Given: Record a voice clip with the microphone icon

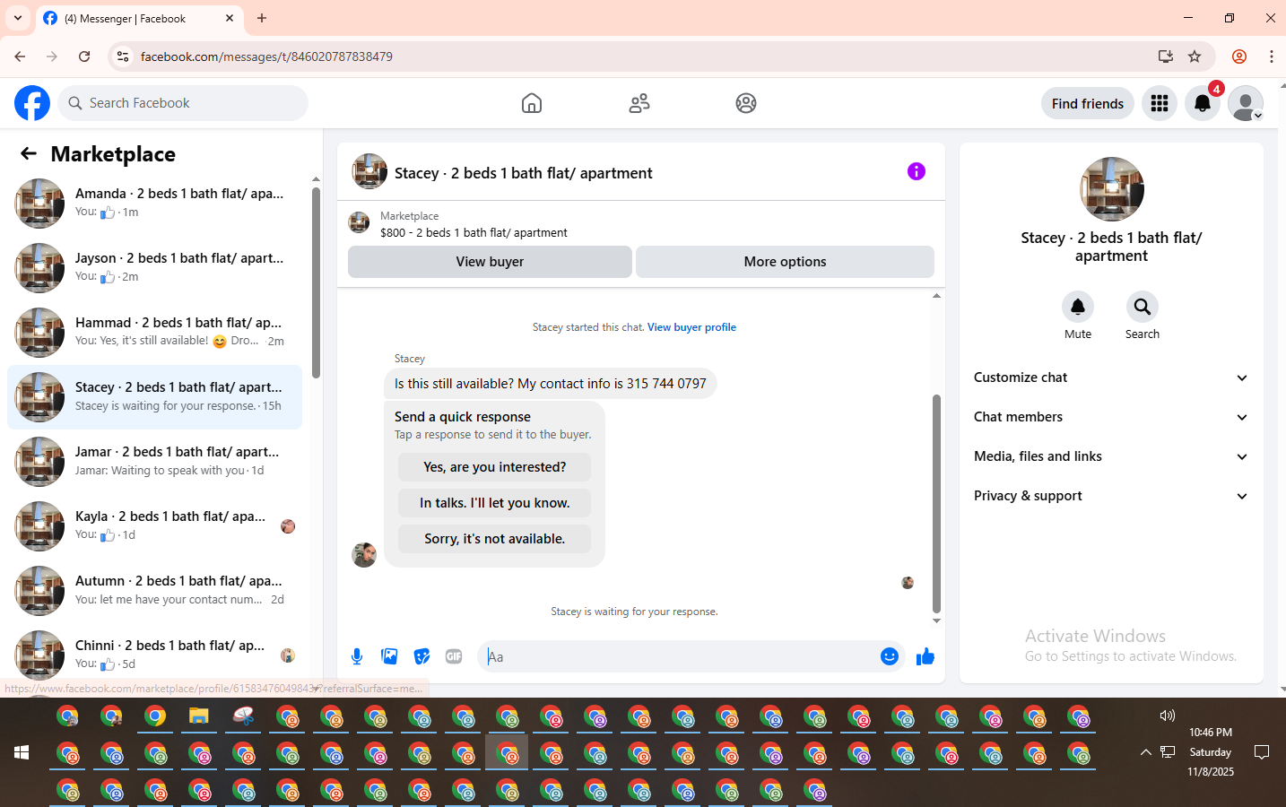Looking at the screenshot, I should click(357, 656).
